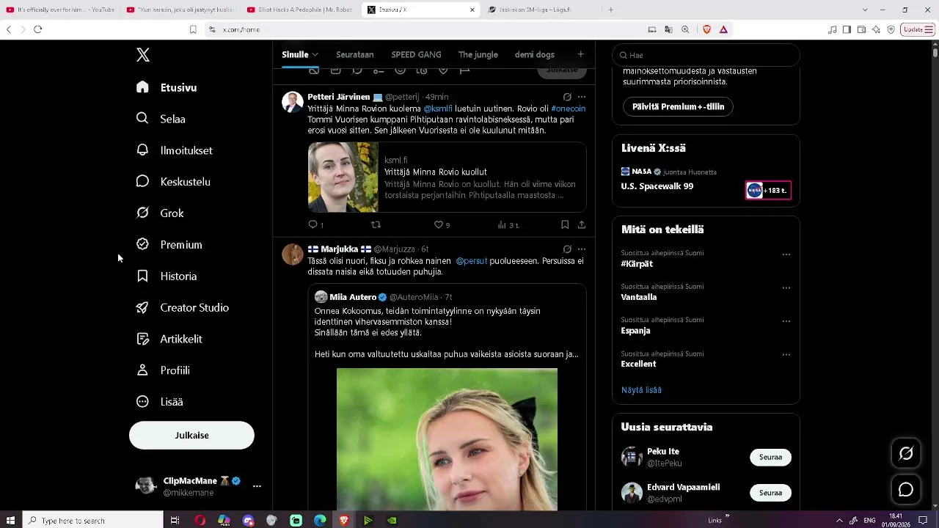Follow Peku Ite
Viewport: 939px width, 528px height.
click(770, 457)
